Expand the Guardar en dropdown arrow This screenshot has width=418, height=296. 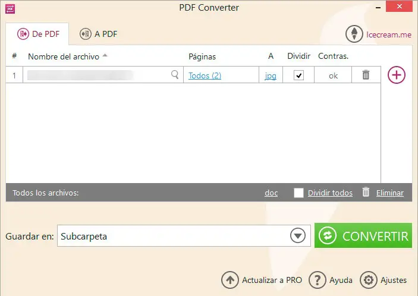tap(298, 235)
